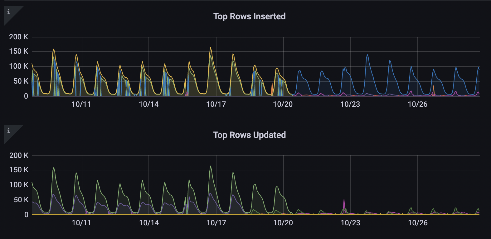Click 100 K label on Top Rows Updated axis
The width and height of the screenshot is (491, 239).
click(19, 185)
